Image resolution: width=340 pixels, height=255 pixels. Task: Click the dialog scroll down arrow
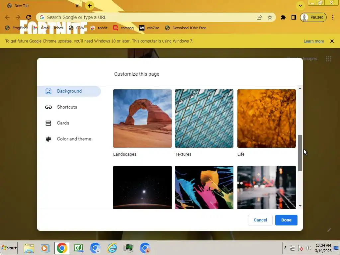point(300,206)
